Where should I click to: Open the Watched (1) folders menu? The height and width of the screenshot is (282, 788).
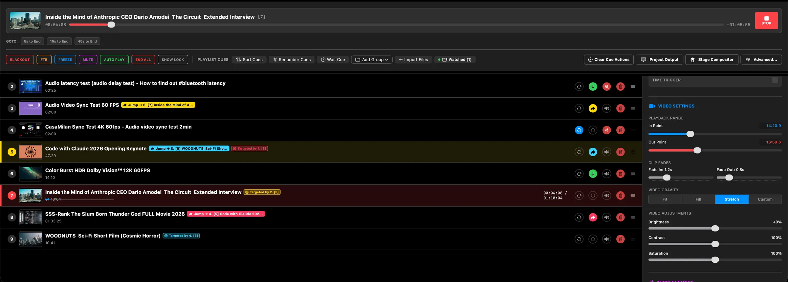coord(455,60)
